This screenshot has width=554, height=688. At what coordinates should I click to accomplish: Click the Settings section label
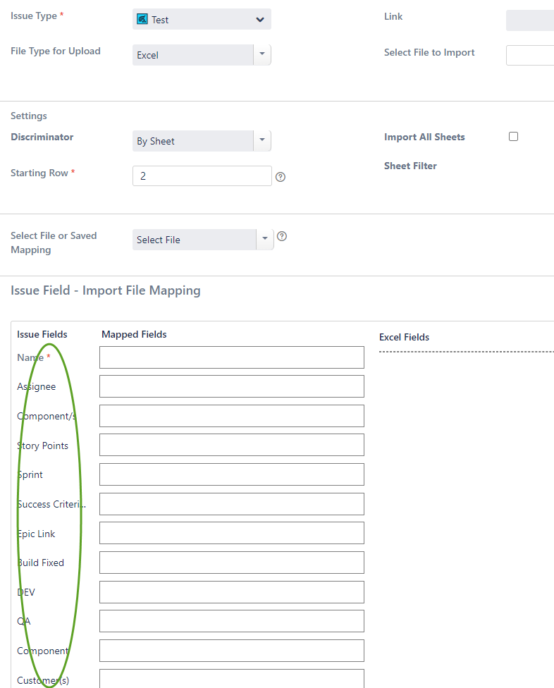click(x=28, y=116)
